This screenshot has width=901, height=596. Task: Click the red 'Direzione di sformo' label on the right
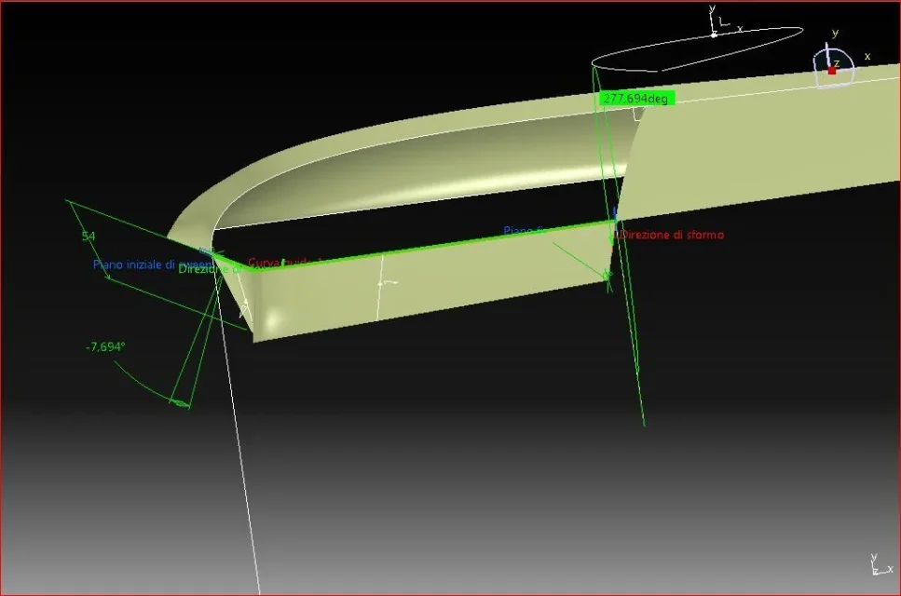[x=672, y=235]
